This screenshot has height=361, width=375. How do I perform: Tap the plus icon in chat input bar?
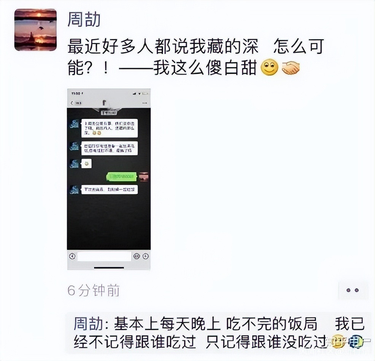coord(145,256)
